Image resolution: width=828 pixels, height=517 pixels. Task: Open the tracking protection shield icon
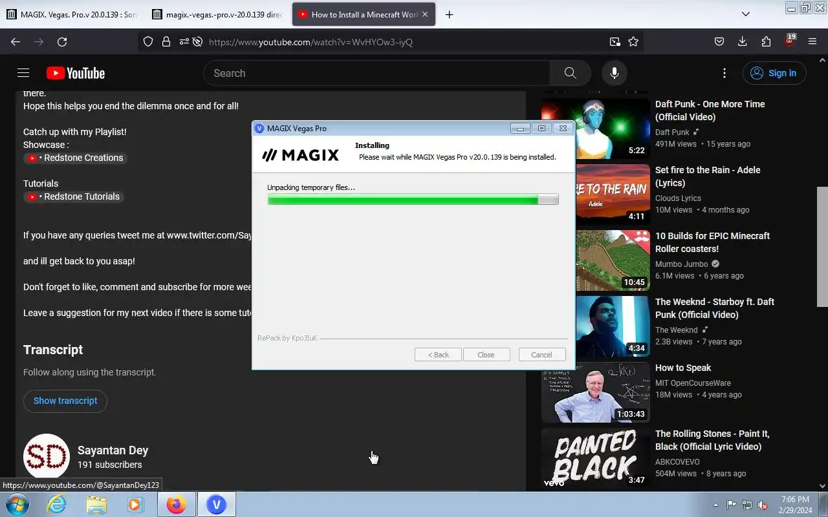point(148,41)
